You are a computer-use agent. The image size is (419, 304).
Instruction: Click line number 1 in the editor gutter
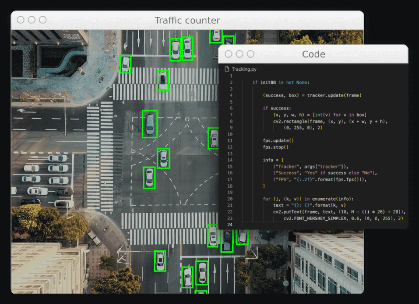[231, 76]
